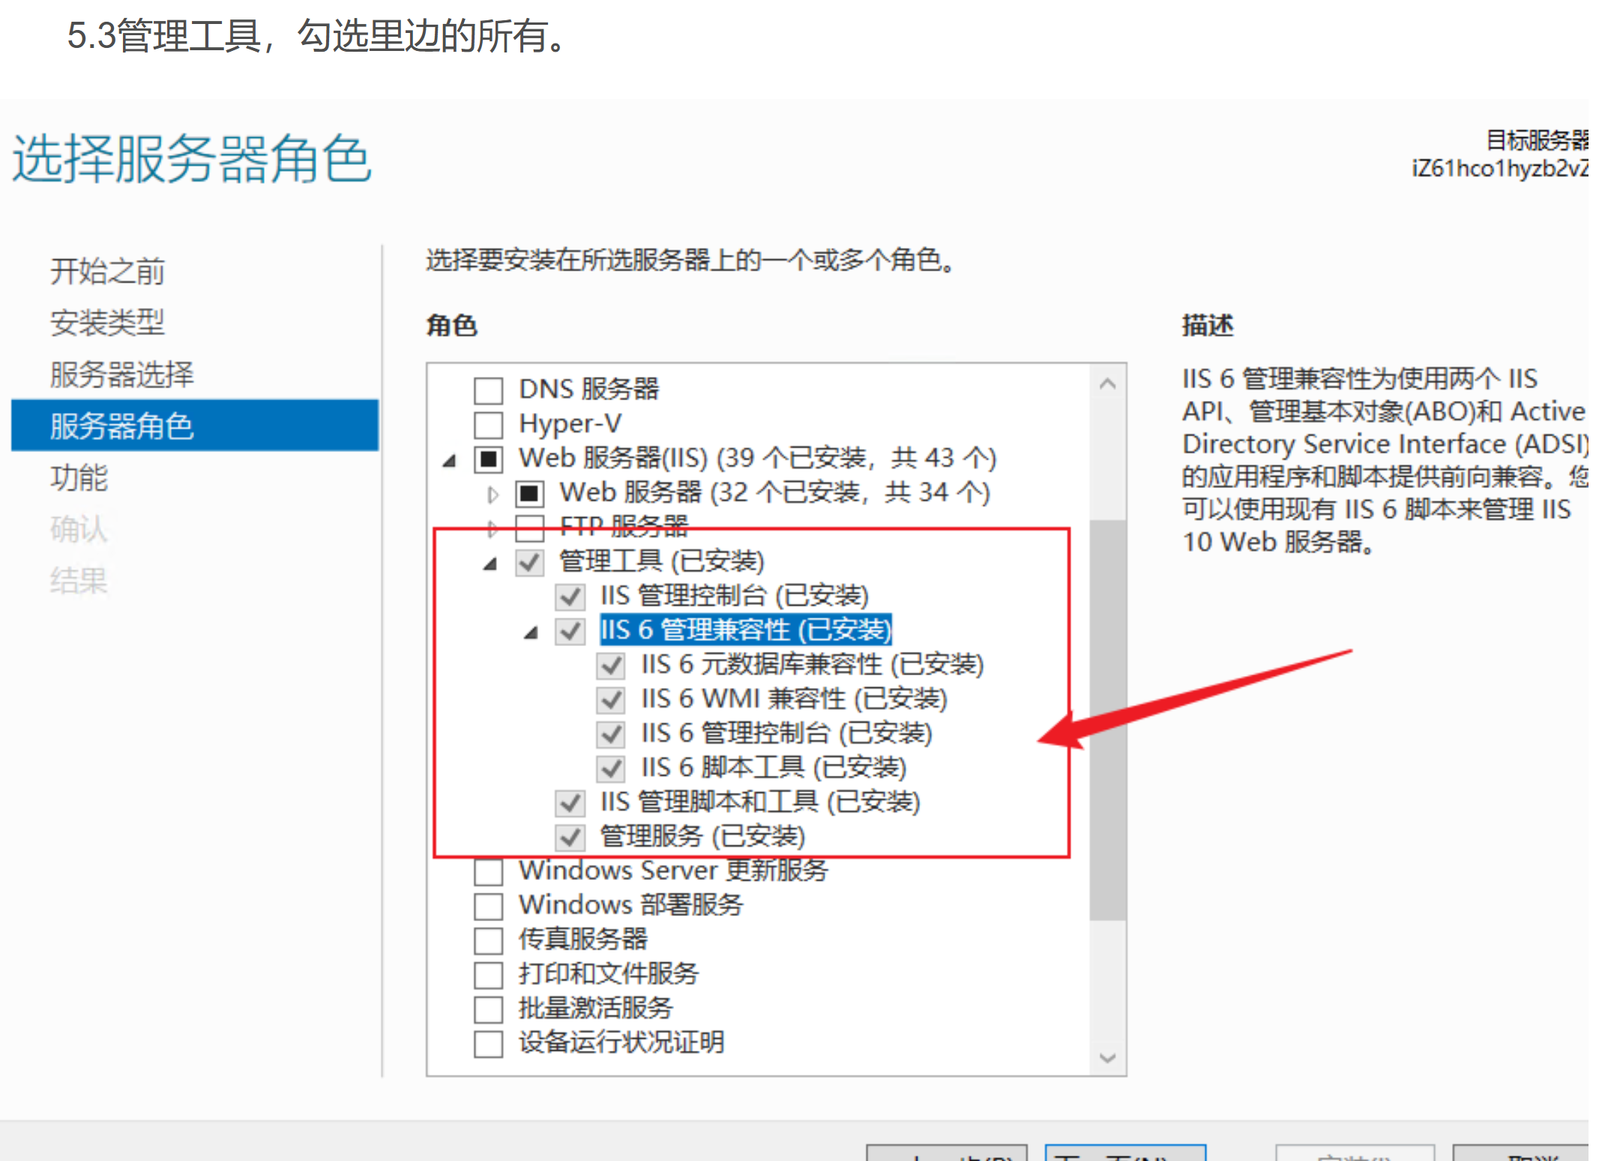Select the 批量激活服务 checkbox
The image size is (1602, 1161).
488,1009
